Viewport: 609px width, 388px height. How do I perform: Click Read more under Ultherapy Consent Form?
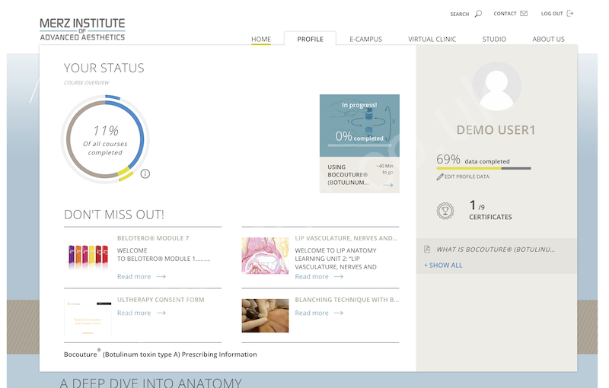[134, 313]
